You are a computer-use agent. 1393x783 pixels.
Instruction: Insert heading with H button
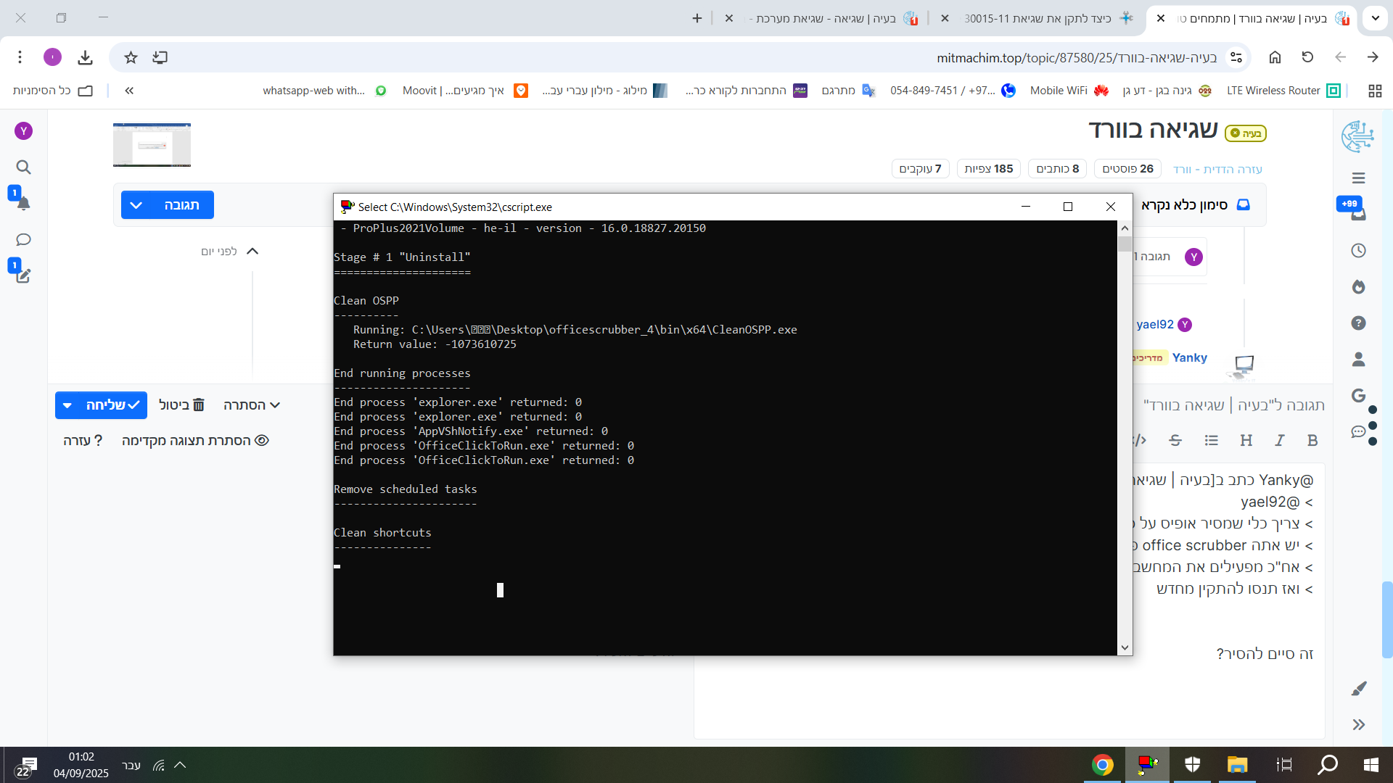coord(1246,440)
